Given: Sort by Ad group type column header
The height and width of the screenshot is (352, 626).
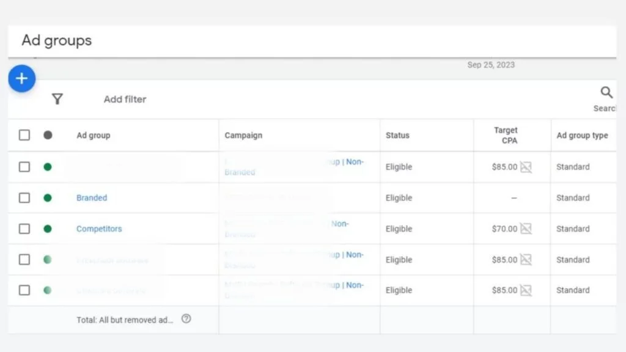Looking at the screenshot, I should (x=582, y=135).
